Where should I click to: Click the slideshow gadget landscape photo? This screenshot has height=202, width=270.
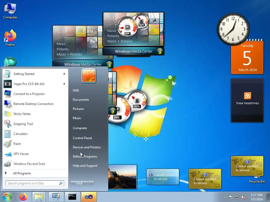click(123, 177)
